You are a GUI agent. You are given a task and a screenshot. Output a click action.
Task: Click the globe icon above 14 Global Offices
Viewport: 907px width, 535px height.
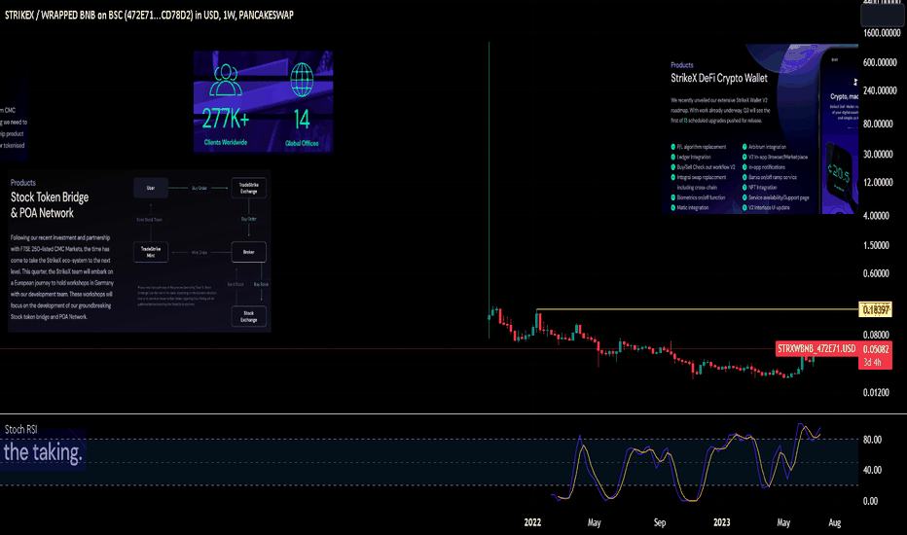(x=302, y=80)
